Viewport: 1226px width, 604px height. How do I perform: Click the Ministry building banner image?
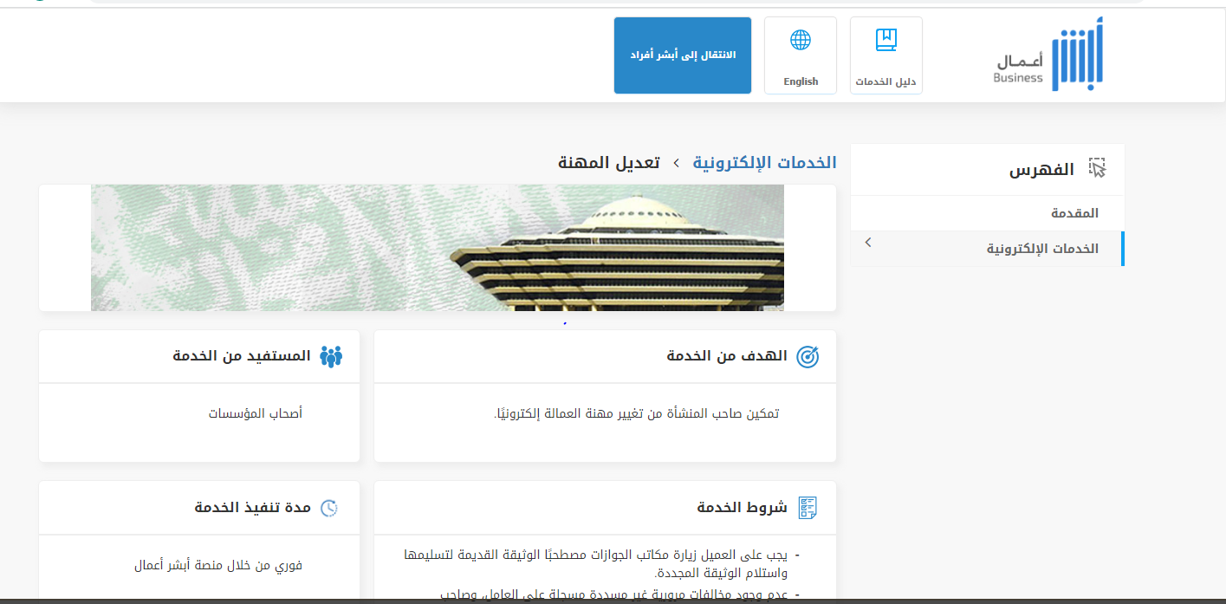point(438,248)
